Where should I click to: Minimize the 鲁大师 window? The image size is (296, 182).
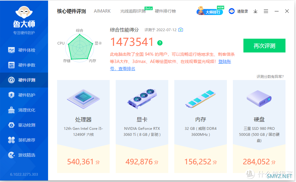[x=276, y=11]
